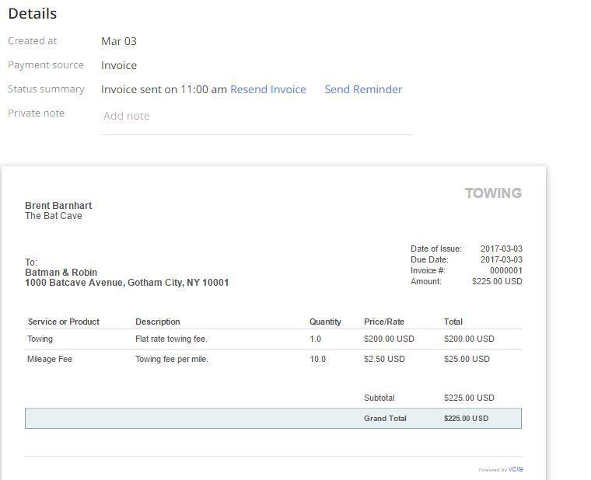This screenshot has height=480, width=591.
Task: Click the Due Date value 2017-03-03
Action: [502, 259]
